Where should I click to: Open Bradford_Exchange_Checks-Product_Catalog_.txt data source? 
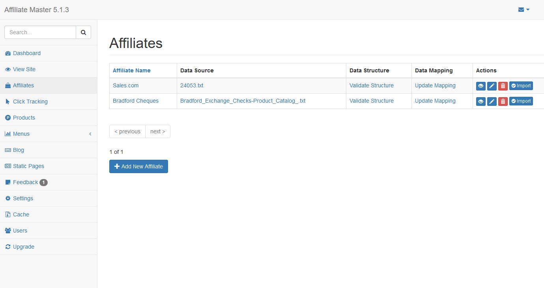[243, 101]
